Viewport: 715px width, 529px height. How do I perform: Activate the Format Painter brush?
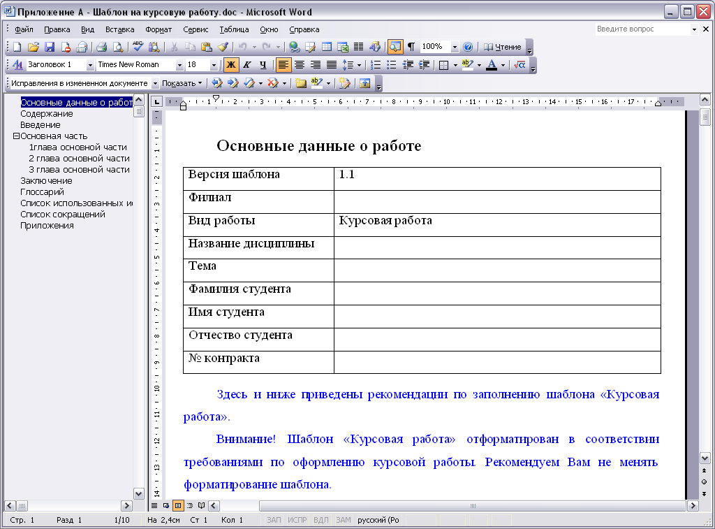223,47
